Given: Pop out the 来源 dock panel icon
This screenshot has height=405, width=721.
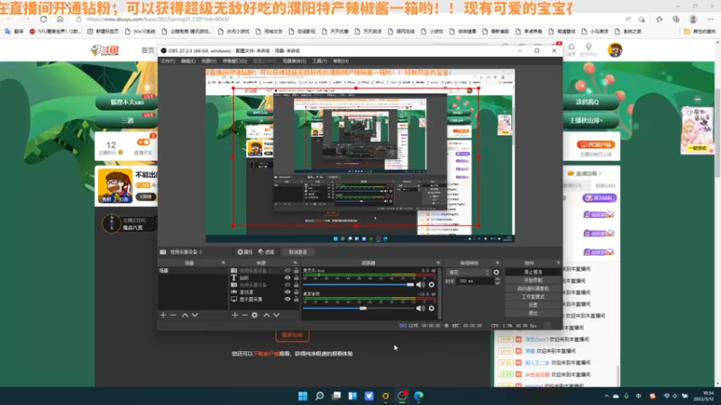Looking at the screenshot, I should click(x=296, y=263).
